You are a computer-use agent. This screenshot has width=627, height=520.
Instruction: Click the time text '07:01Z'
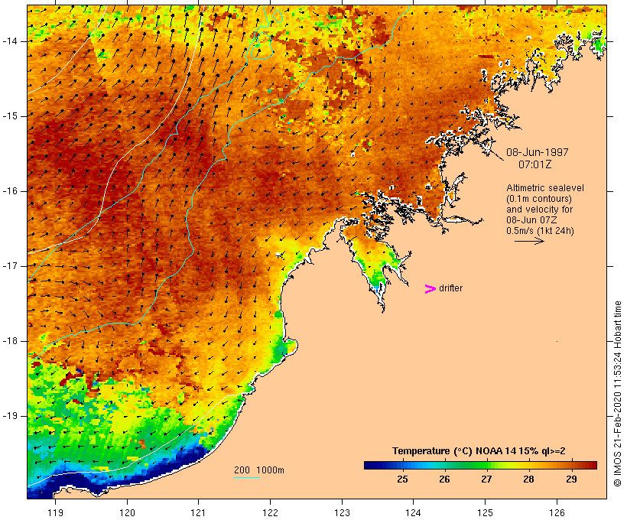535,164
